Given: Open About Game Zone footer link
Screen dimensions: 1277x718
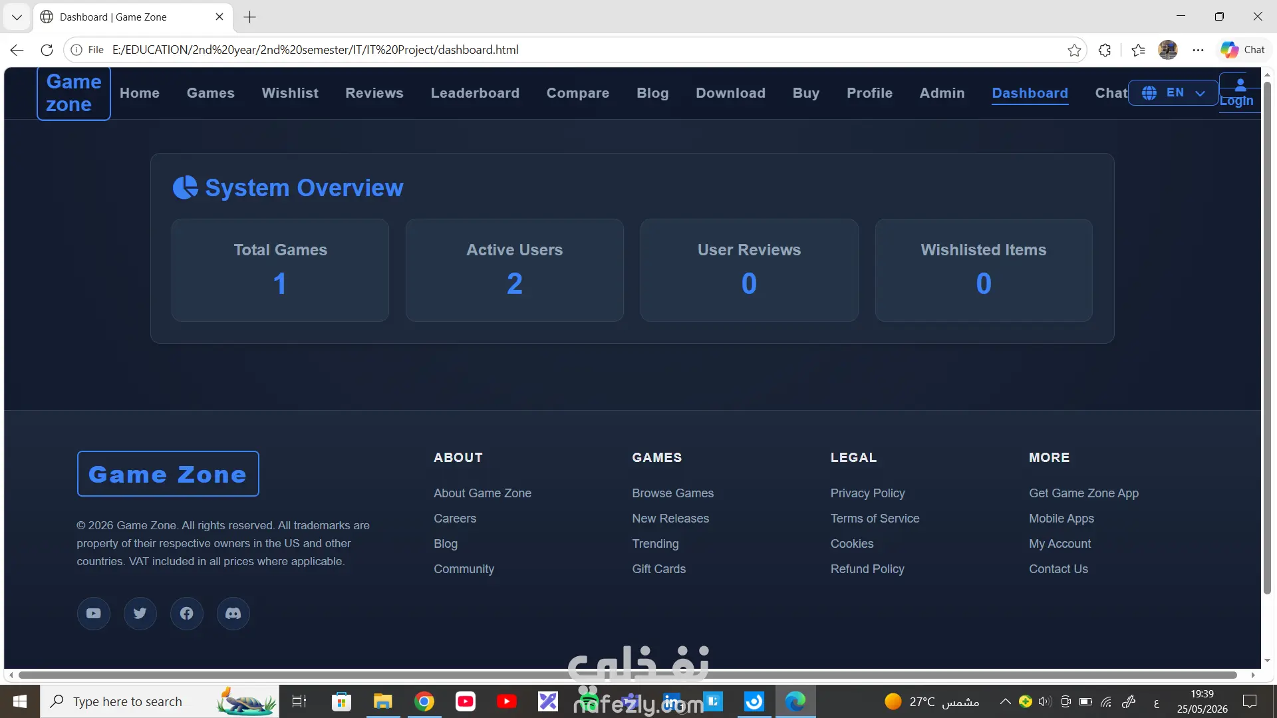Looking at the screenshot, I should click(x=482, y=493).
